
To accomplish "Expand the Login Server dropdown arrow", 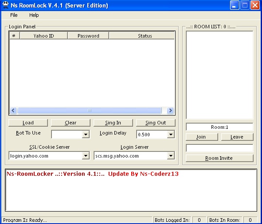I will 171,156.
